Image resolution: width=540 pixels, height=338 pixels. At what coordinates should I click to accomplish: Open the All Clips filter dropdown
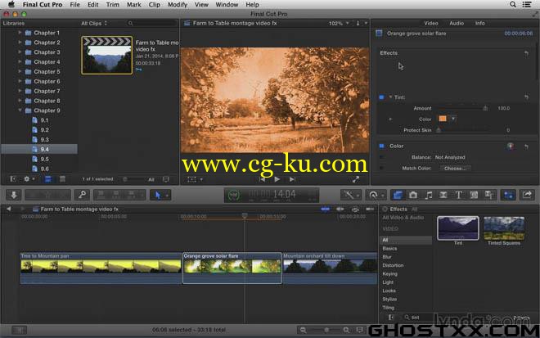94,24
